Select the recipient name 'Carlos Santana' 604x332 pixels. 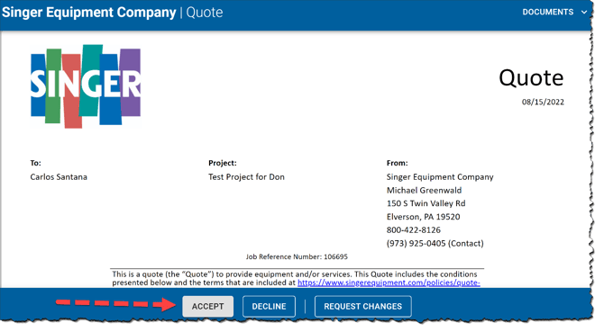pyautogui.click(x=59, y=176)
